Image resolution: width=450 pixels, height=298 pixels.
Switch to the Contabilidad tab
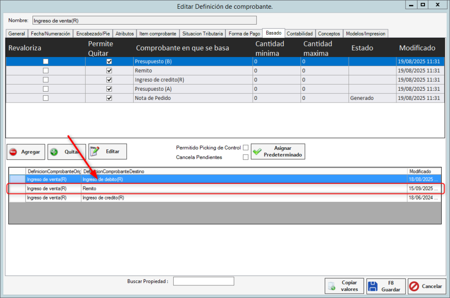300,34
